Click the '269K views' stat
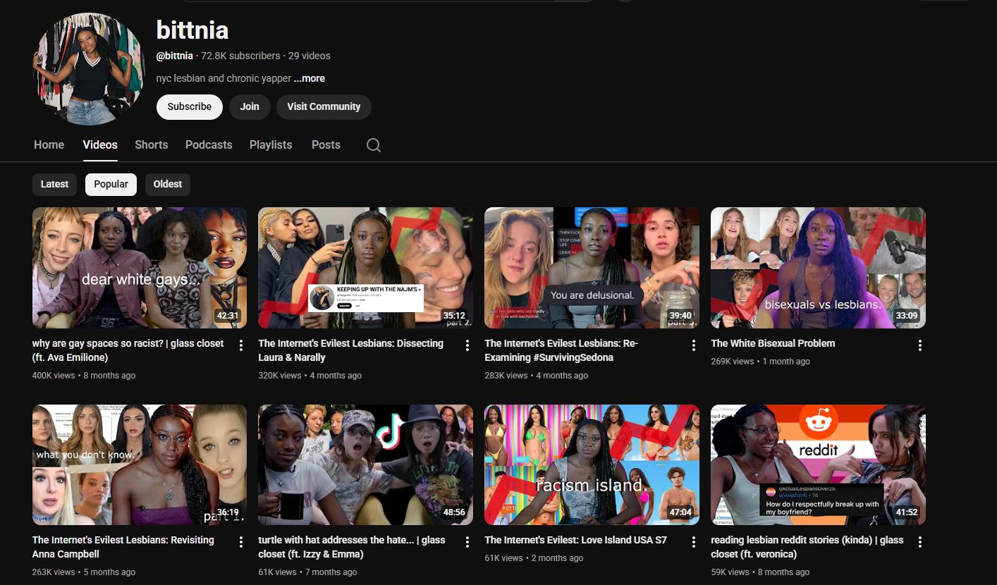Viewport: 997px width, 585px height. coord(732,362)
